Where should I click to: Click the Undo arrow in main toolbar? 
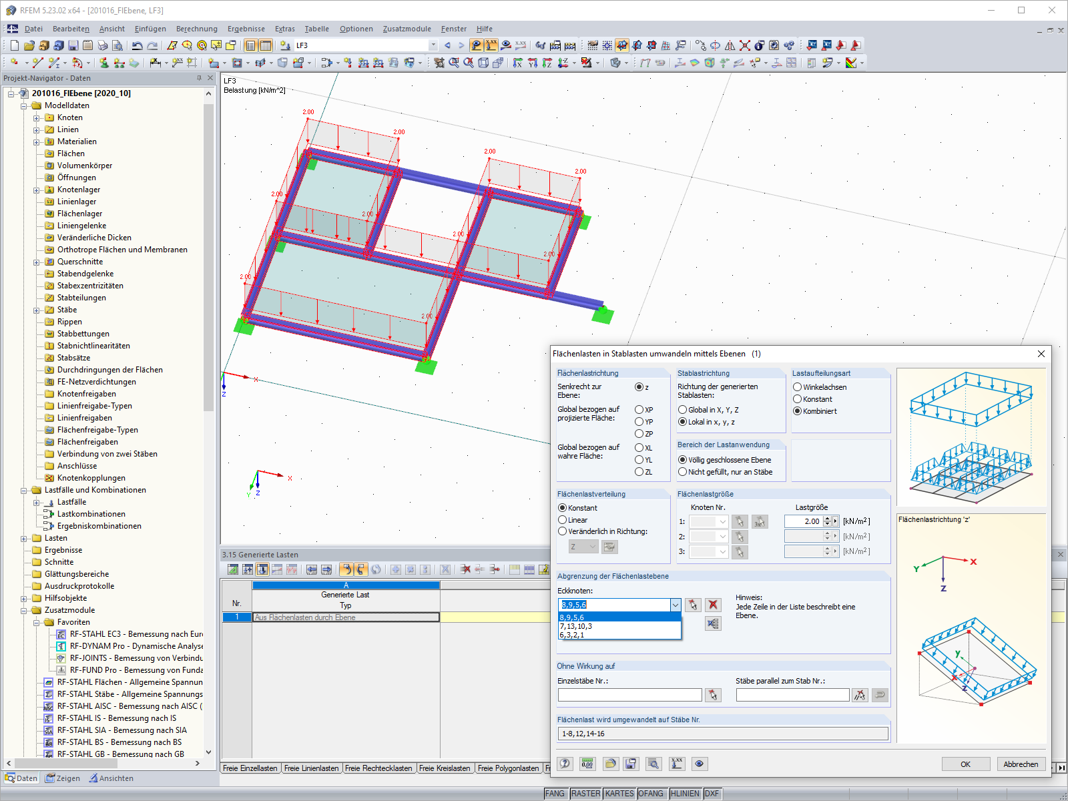point(137,45)
